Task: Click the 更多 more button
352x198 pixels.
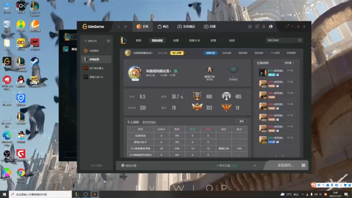Action: pyautogui.click(x=242, y=121)
